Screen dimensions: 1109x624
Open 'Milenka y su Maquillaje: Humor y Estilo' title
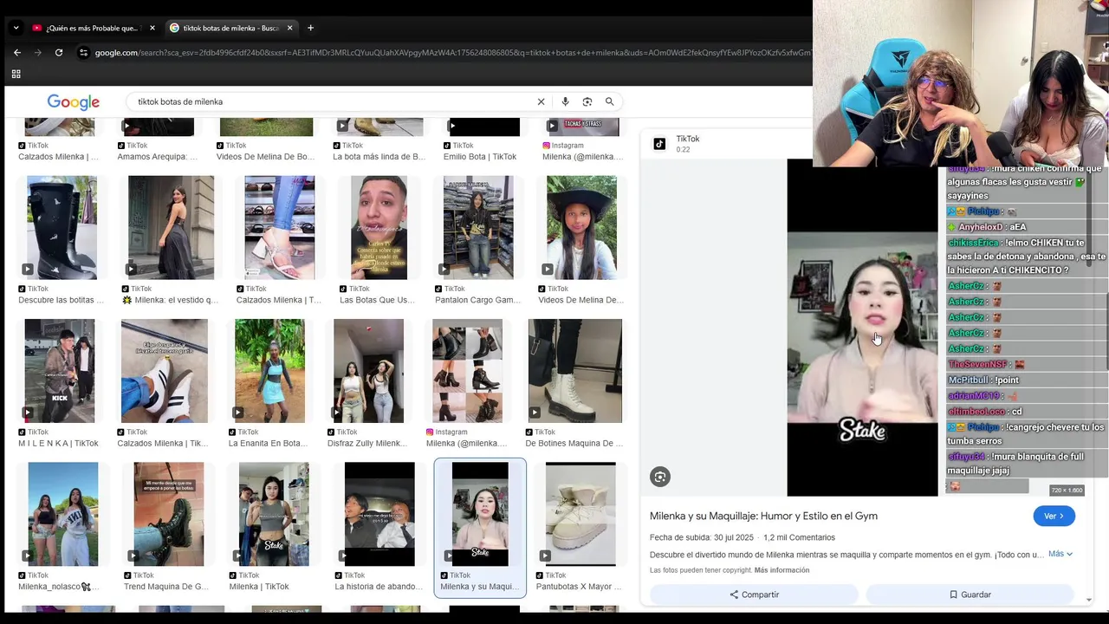[x=763, y=516]
